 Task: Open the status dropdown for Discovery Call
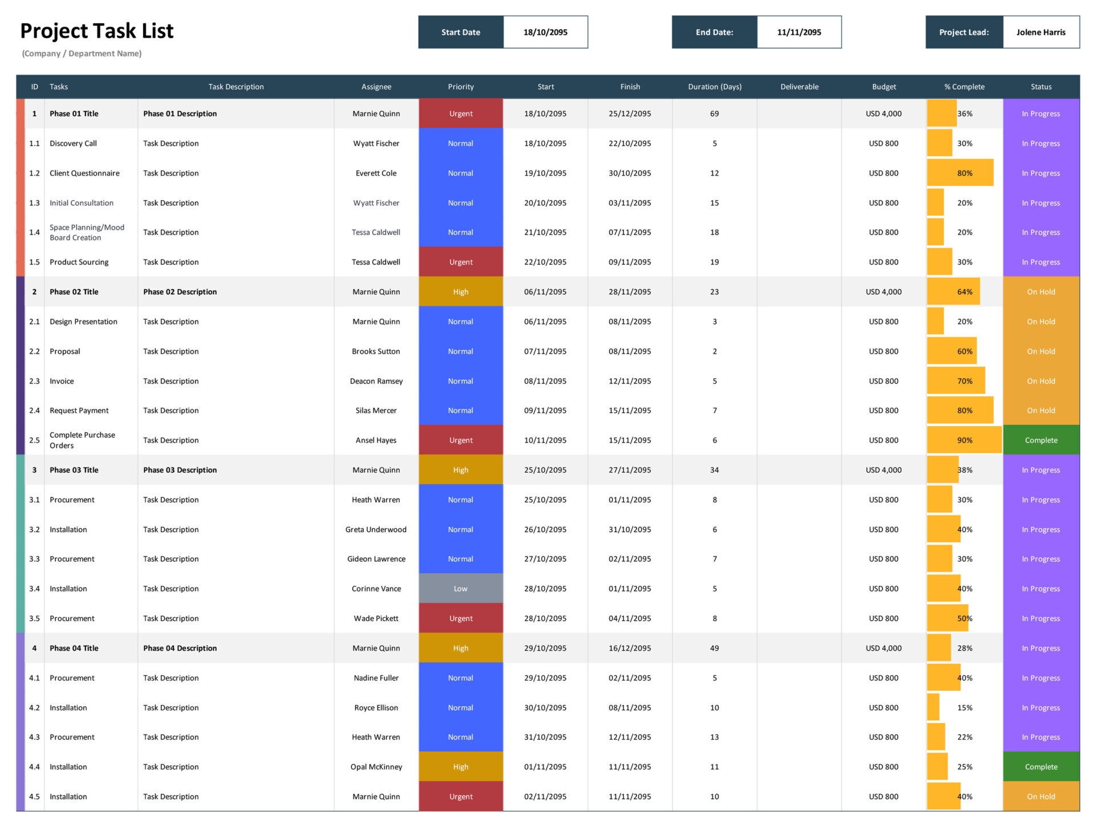coord(1040,143)
